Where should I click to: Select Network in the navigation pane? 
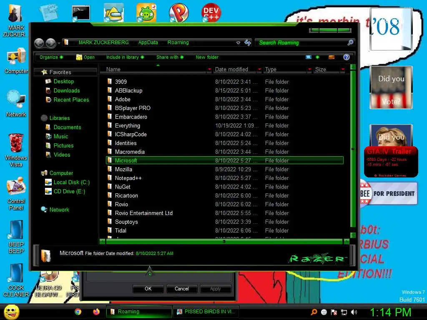[x=59, y=210]
